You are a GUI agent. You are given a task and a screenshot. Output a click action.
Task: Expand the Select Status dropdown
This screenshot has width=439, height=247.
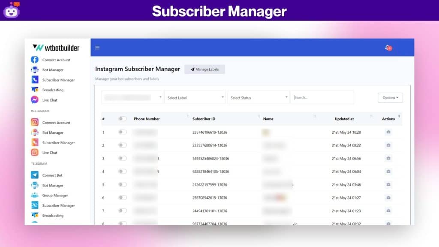pos(259,97)
